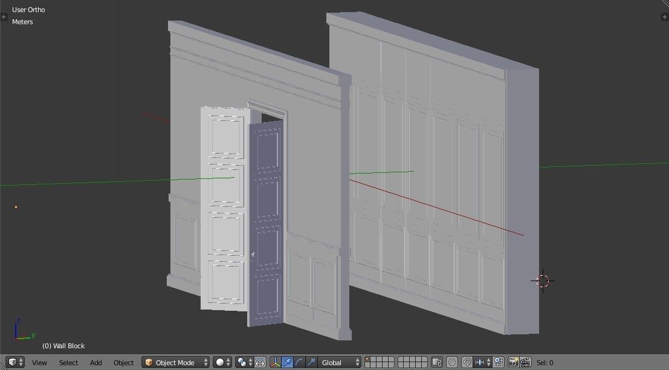
Task: Open the viewport shading sphere dropdown
Action: coord(222,362)
